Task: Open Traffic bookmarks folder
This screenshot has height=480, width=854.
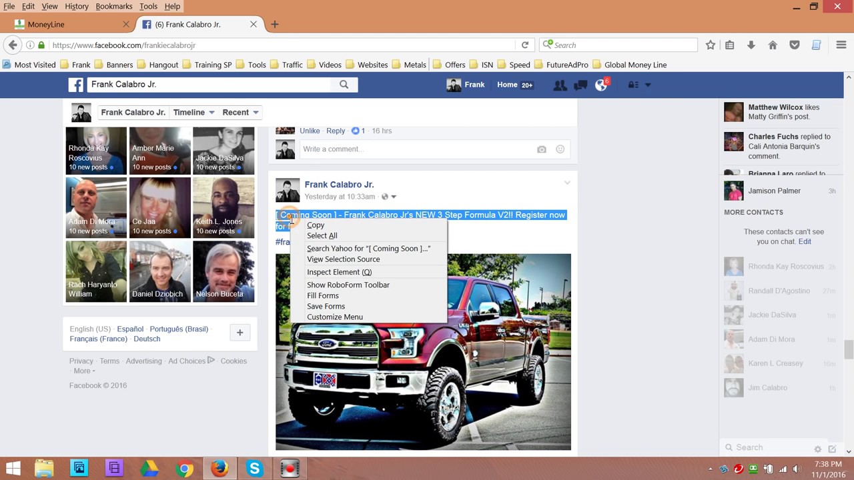Action: tap(286, 65)
